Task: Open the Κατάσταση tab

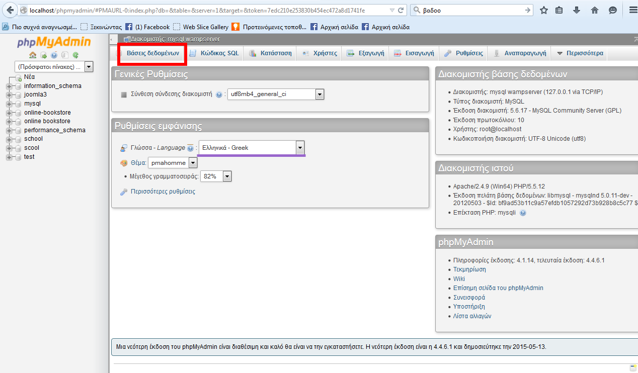Action: (270, 53)
